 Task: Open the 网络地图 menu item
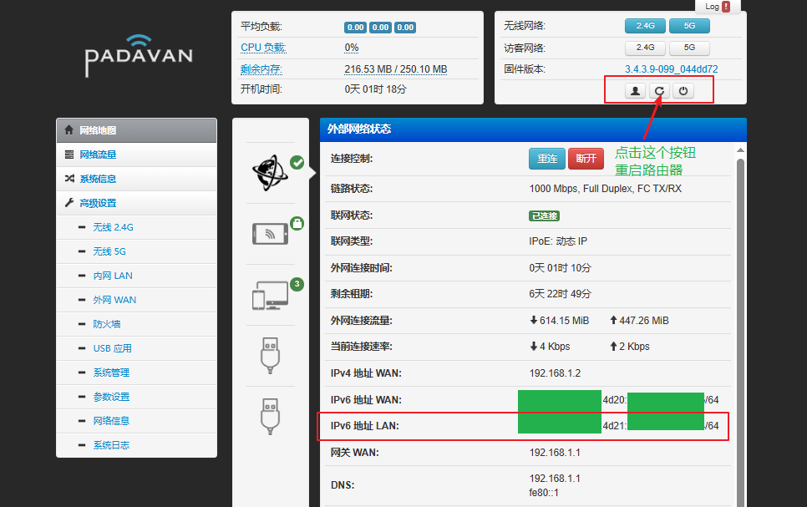point(136,130)
